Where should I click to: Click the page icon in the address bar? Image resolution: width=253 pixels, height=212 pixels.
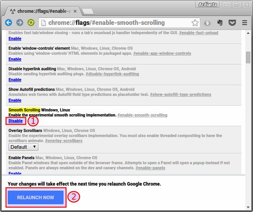(x=43, y=23)
